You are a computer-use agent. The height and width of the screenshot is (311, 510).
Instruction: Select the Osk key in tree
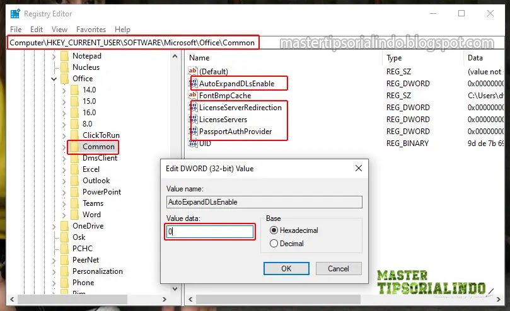tap(79, 237)
